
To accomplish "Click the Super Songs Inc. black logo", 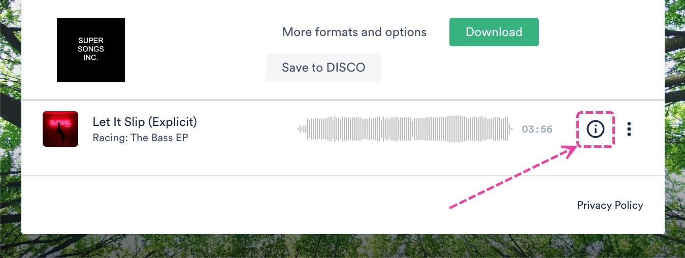I will click(91, 50).
